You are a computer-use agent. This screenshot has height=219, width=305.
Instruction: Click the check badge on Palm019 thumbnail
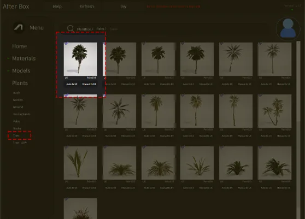pyautogui.click(x=66, y=43)
